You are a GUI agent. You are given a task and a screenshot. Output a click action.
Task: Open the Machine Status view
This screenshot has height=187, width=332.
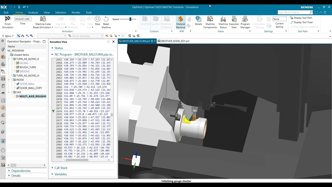223,22
